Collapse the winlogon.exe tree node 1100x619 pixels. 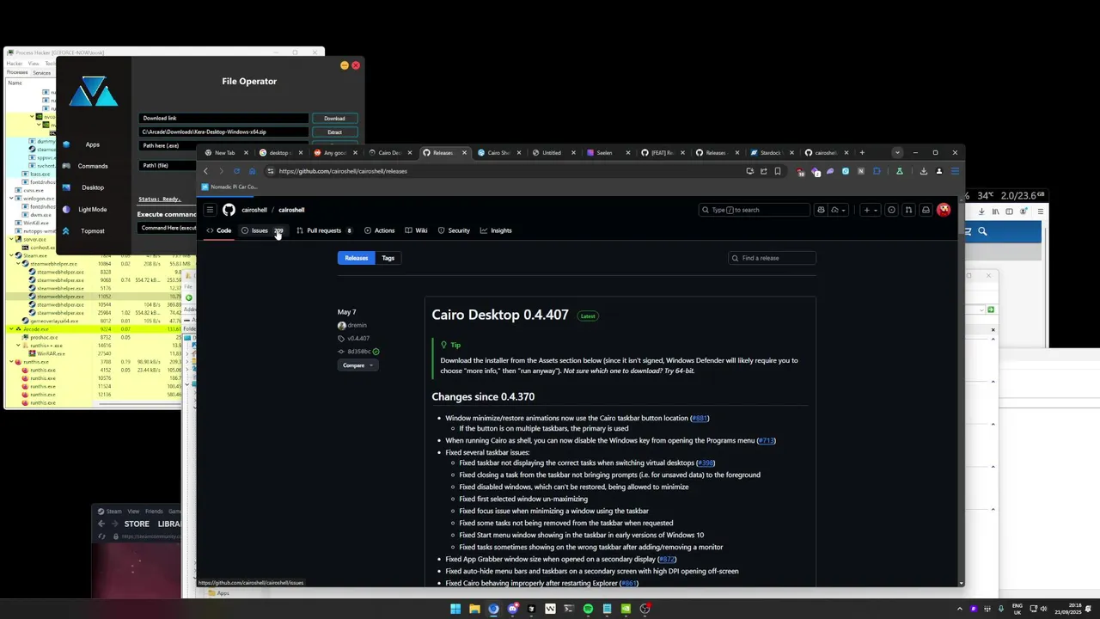pyautogui.click(x=9, y=199)
